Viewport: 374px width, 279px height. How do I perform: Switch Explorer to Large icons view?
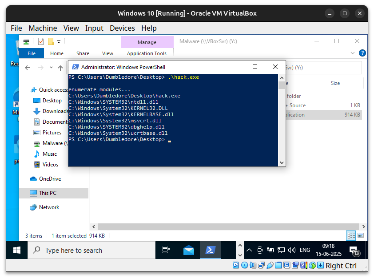[361, 235]
